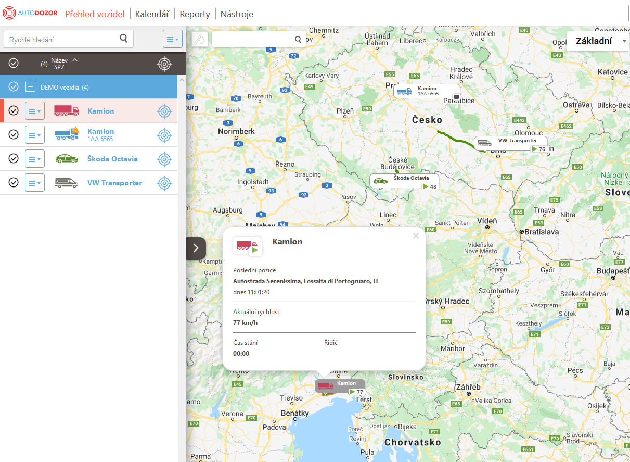This screenshot has width=630, height=462.
Task: Open the Kalendář menu
Action: click(152, 14)
